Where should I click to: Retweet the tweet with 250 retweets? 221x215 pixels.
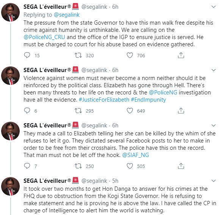pyautogui.click(x=78, y=166)
